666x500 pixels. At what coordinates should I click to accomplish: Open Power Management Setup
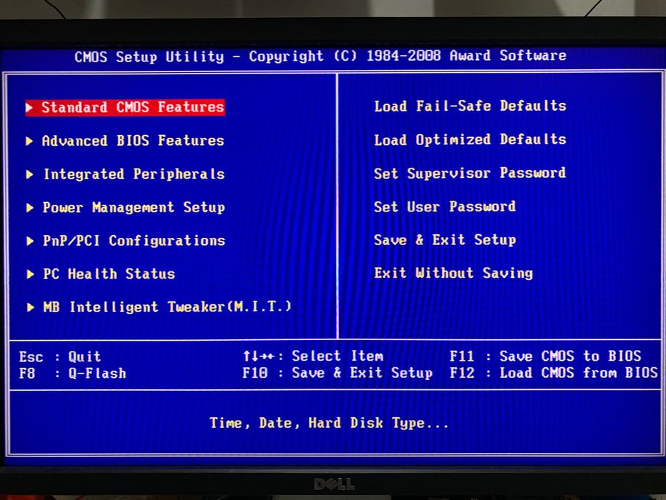[133, 207]
